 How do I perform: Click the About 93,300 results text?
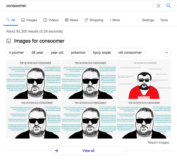pos(34,31)
